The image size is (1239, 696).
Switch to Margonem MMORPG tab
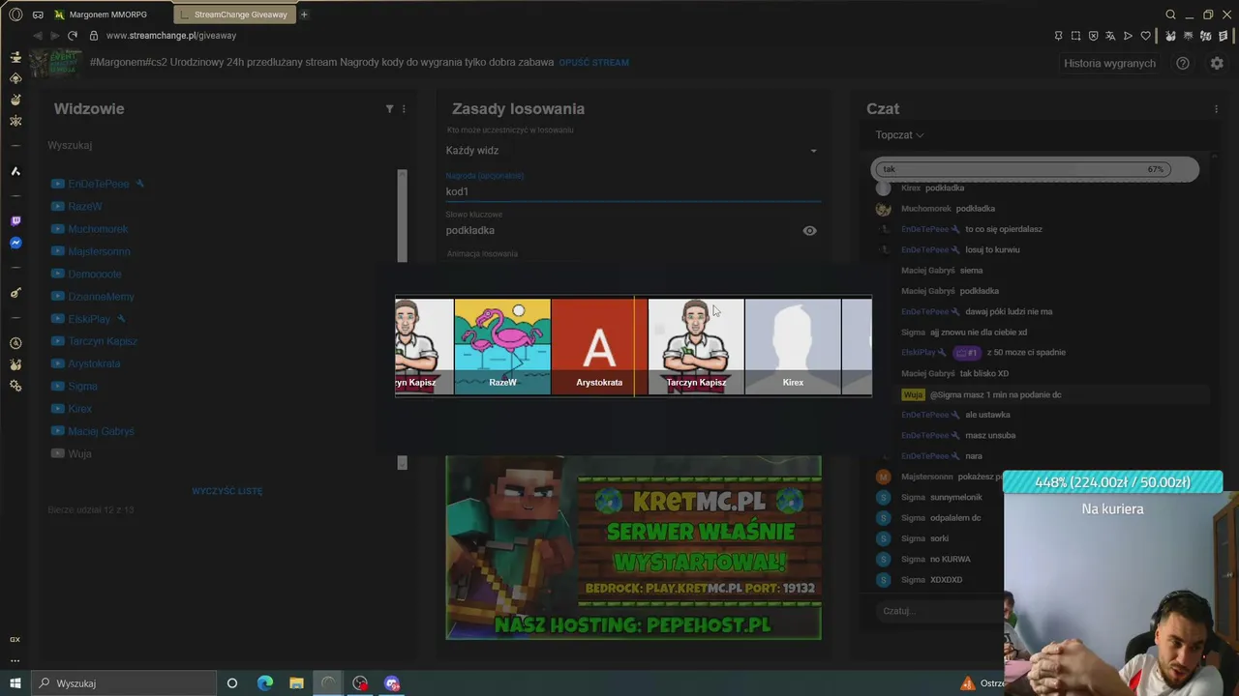[x=106, y=14]
